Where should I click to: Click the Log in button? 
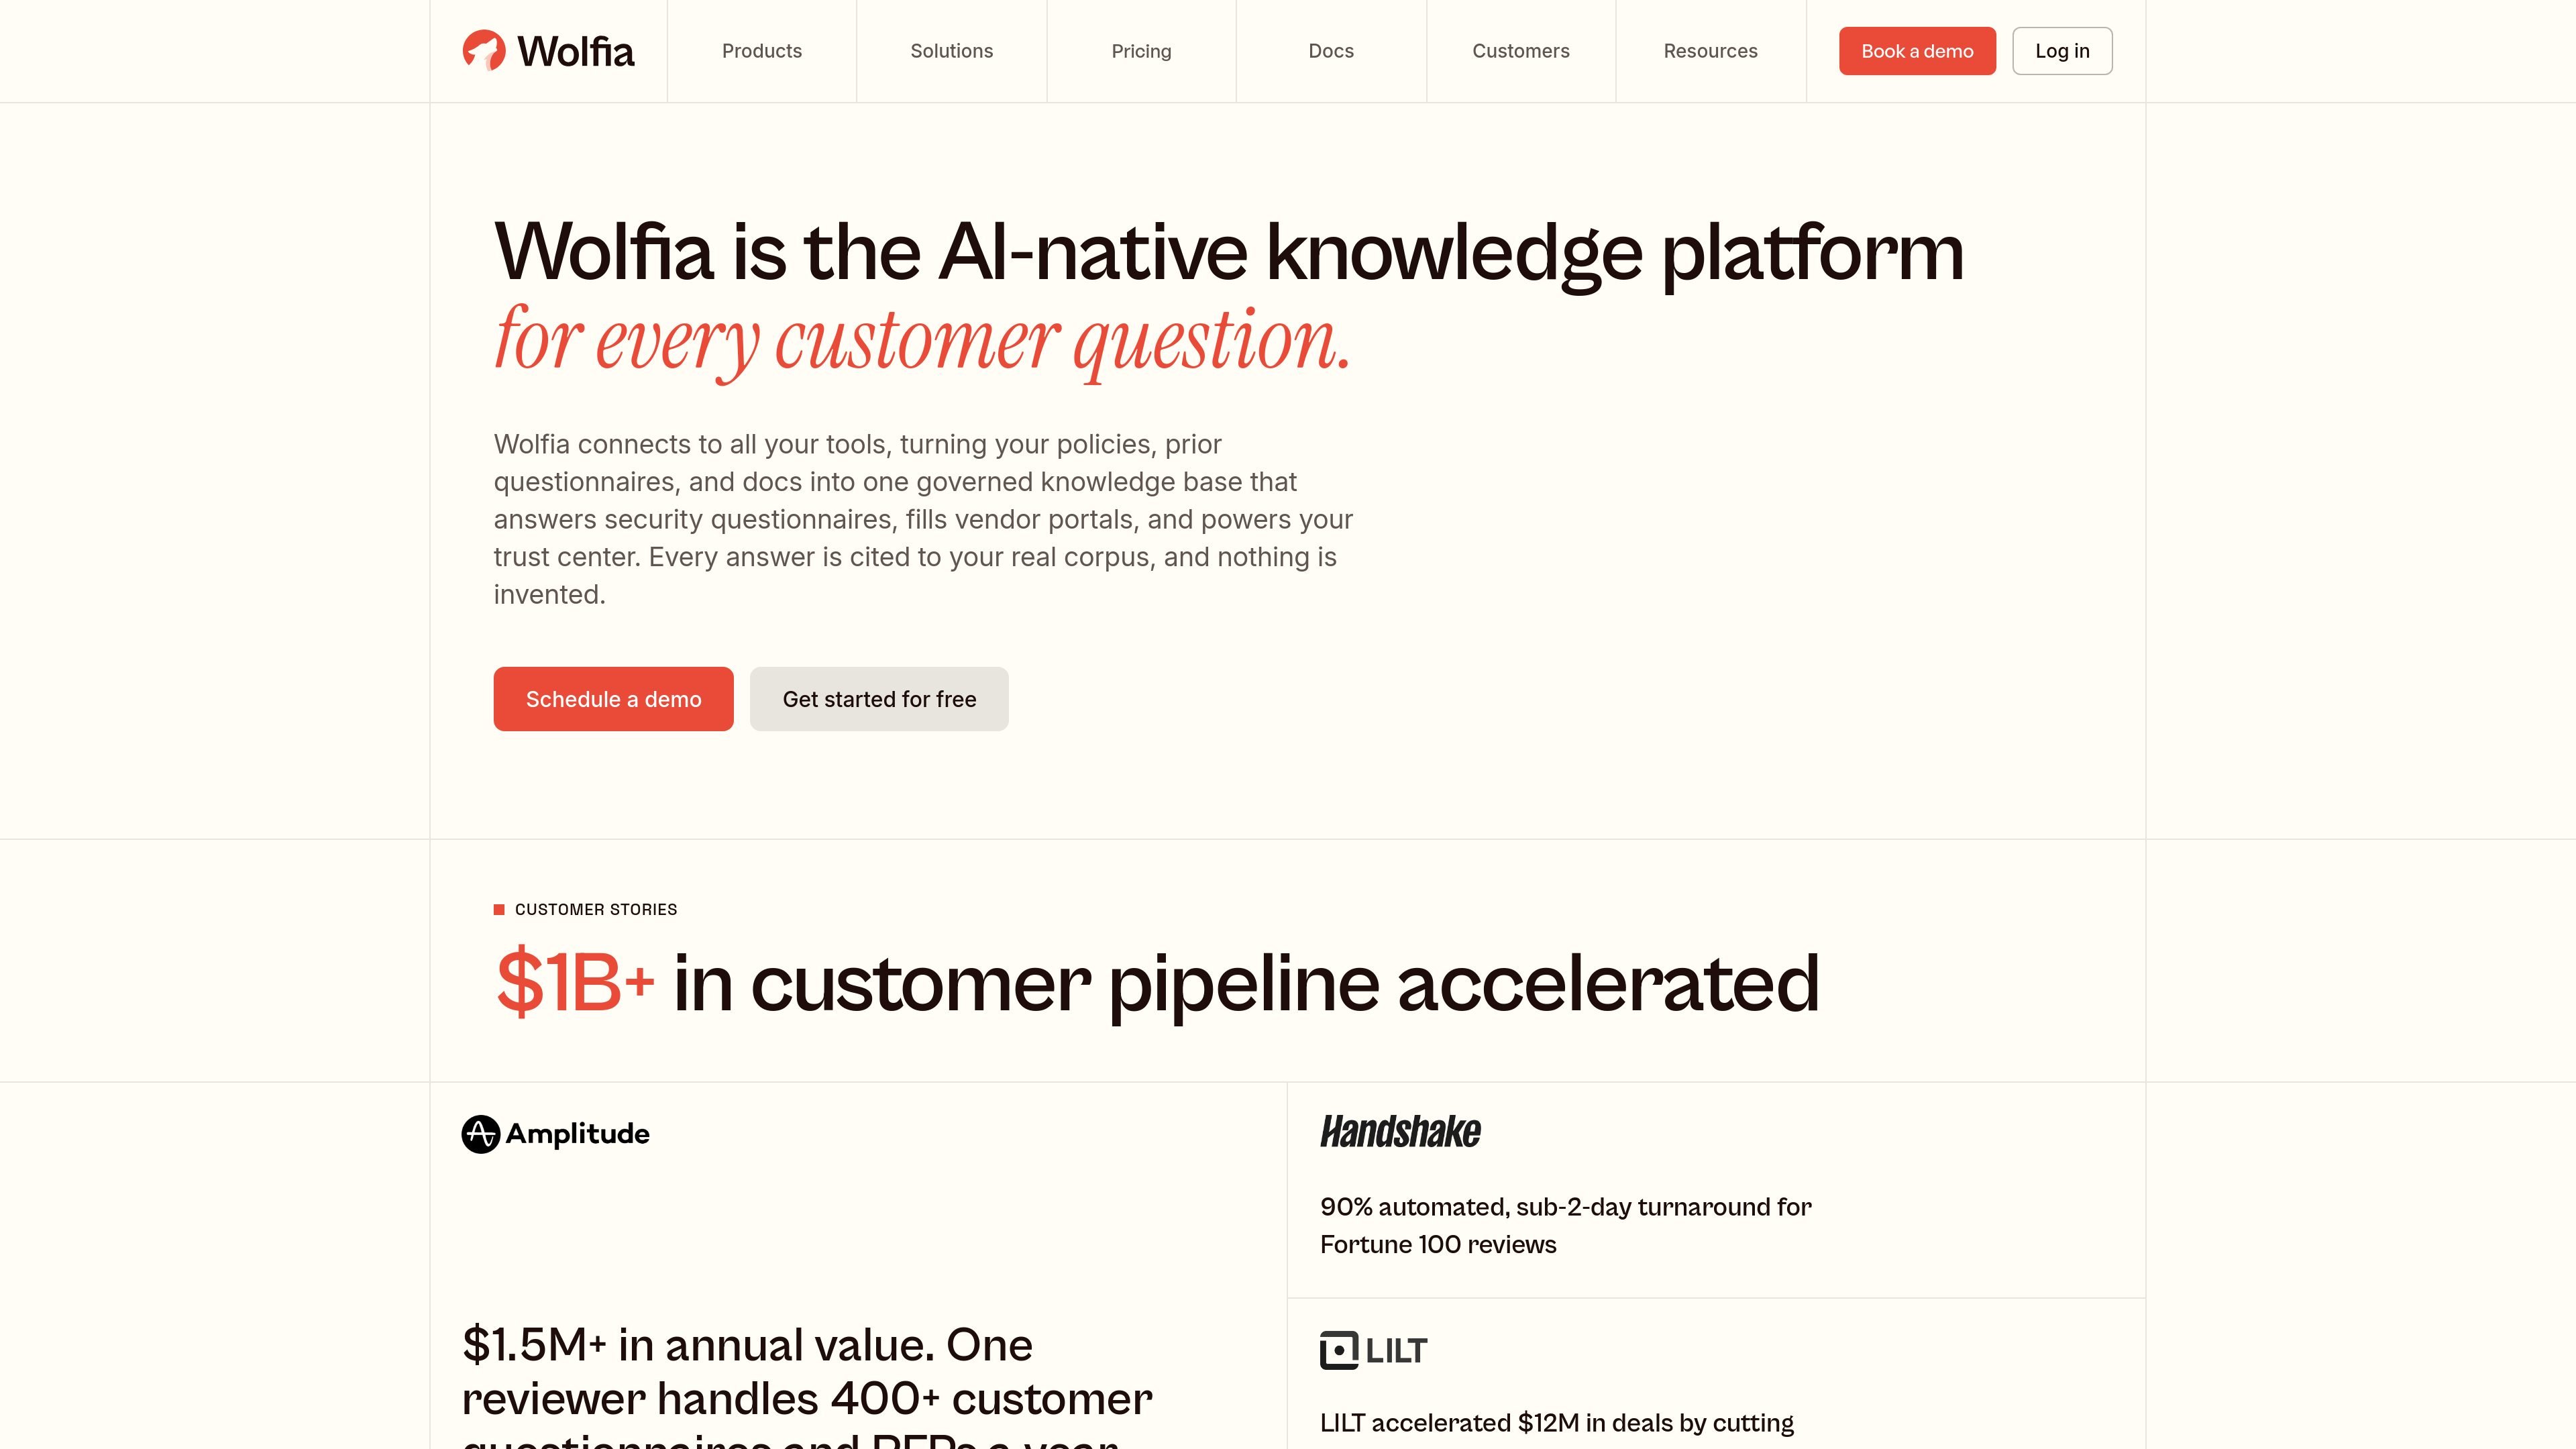point(2062,51)
